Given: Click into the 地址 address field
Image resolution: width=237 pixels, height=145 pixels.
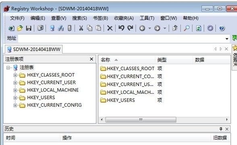Looking at the screenshot, I should tap(121, 38).
